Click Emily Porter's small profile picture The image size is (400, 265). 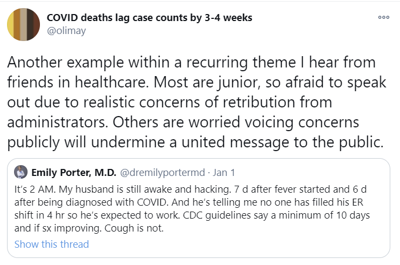pyautogui.click(x=20, y=172)
